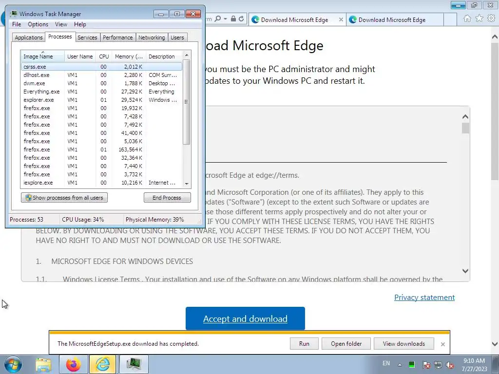Select the dllhost.exe process

tap(101, 75)
